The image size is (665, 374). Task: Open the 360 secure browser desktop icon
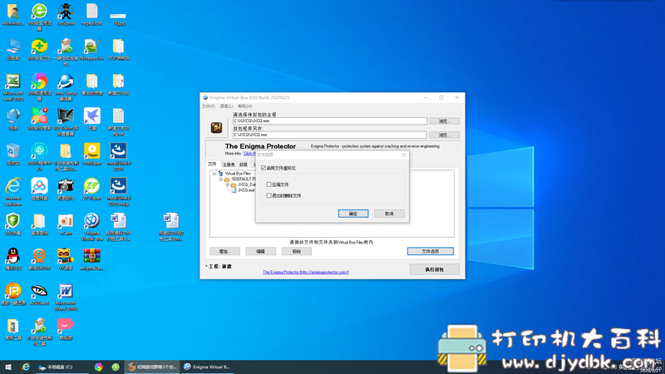(x=39, y=16)
